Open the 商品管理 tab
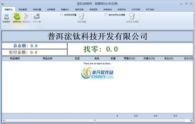The image size is (195, 124). coord(23,9)
